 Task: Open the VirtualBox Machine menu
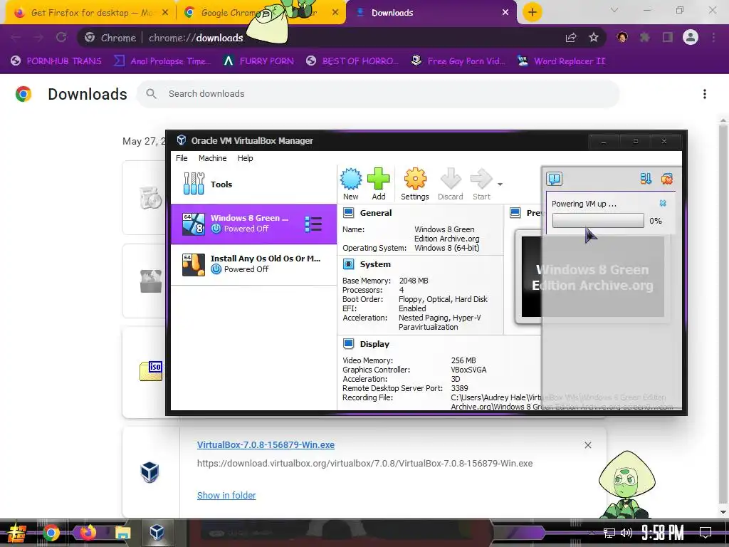pos(212,158)
